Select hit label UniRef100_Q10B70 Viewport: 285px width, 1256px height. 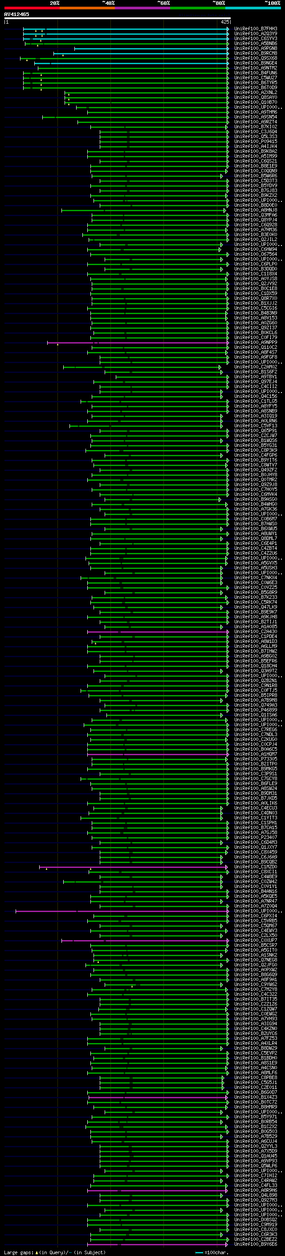pyautogui.click(x=256, y=102)
